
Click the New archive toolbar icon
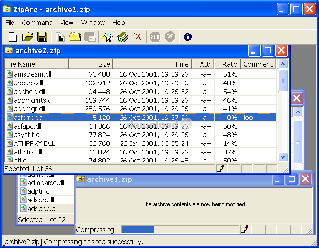13,37
